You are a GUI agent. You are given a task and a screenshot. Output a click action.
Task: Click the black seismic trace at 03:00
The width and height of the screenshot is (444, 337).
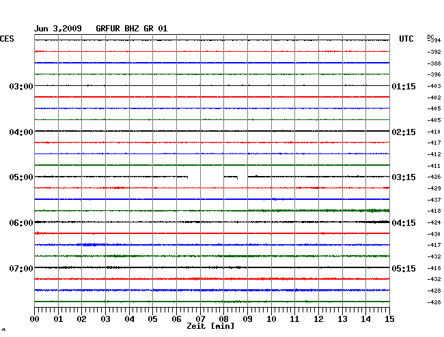pos(212,85)
